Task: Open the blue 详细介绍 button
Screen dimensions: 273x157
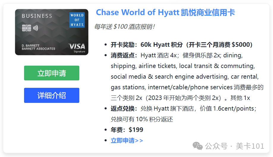Action: 51,95
